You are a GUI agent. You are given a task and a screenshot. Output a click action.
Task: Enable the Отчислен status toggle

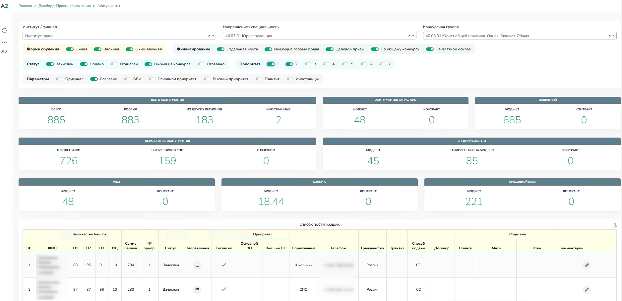point(114,64)
